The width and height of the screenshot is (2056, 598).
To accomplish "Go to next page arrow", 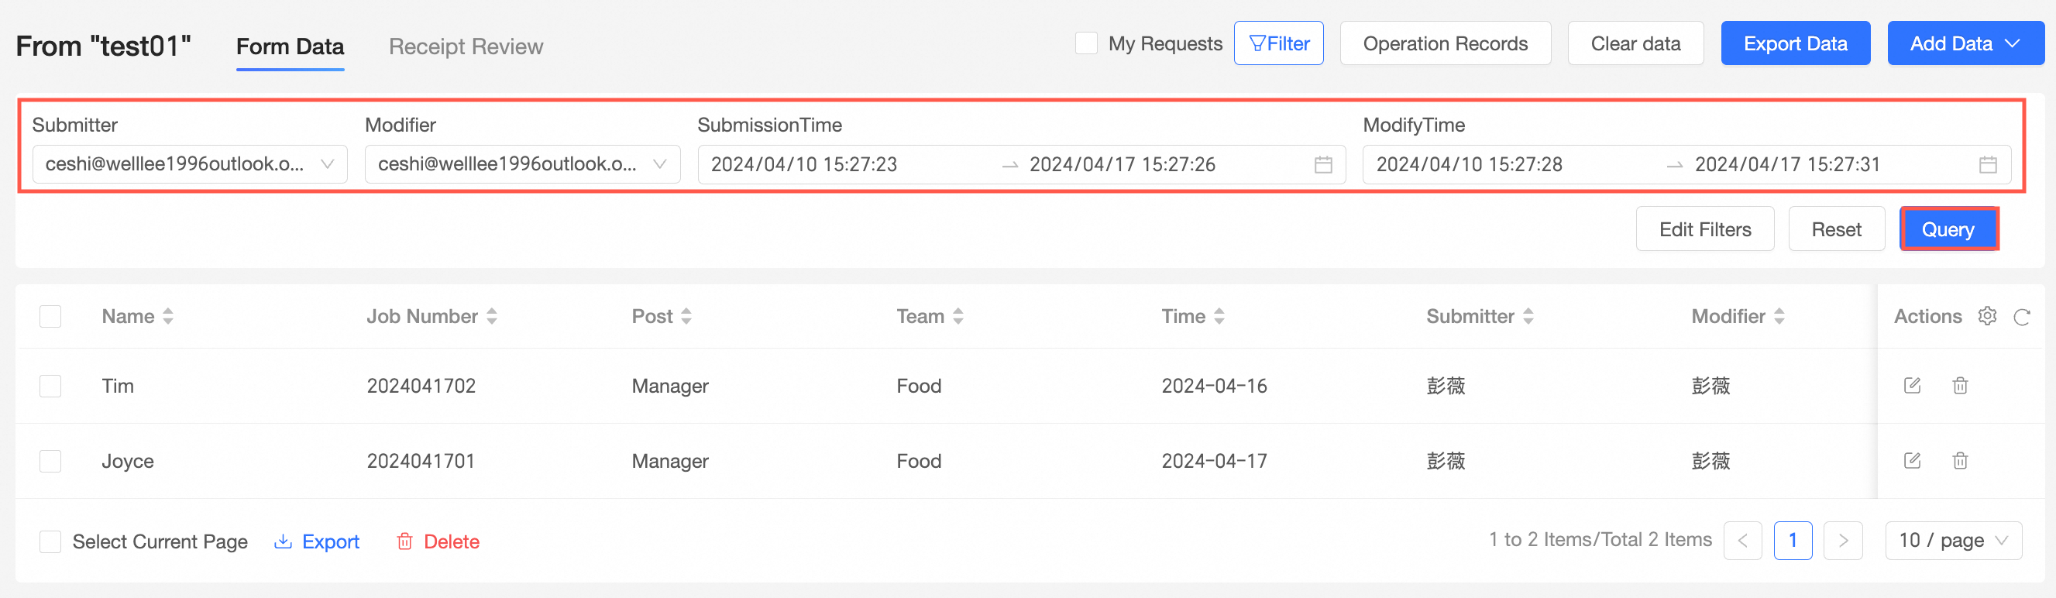I will pos(1843,541).
